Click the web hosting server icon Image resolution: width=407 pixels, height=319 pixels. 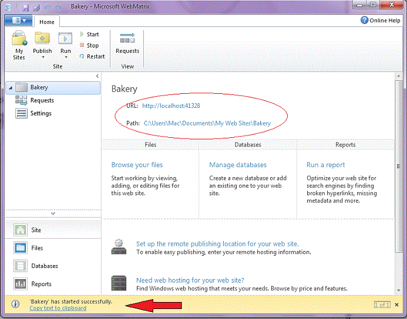119,283
